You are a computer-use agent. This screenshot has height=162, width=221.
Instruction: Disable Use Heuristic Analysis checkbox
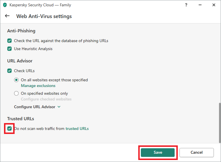(9, 49)
